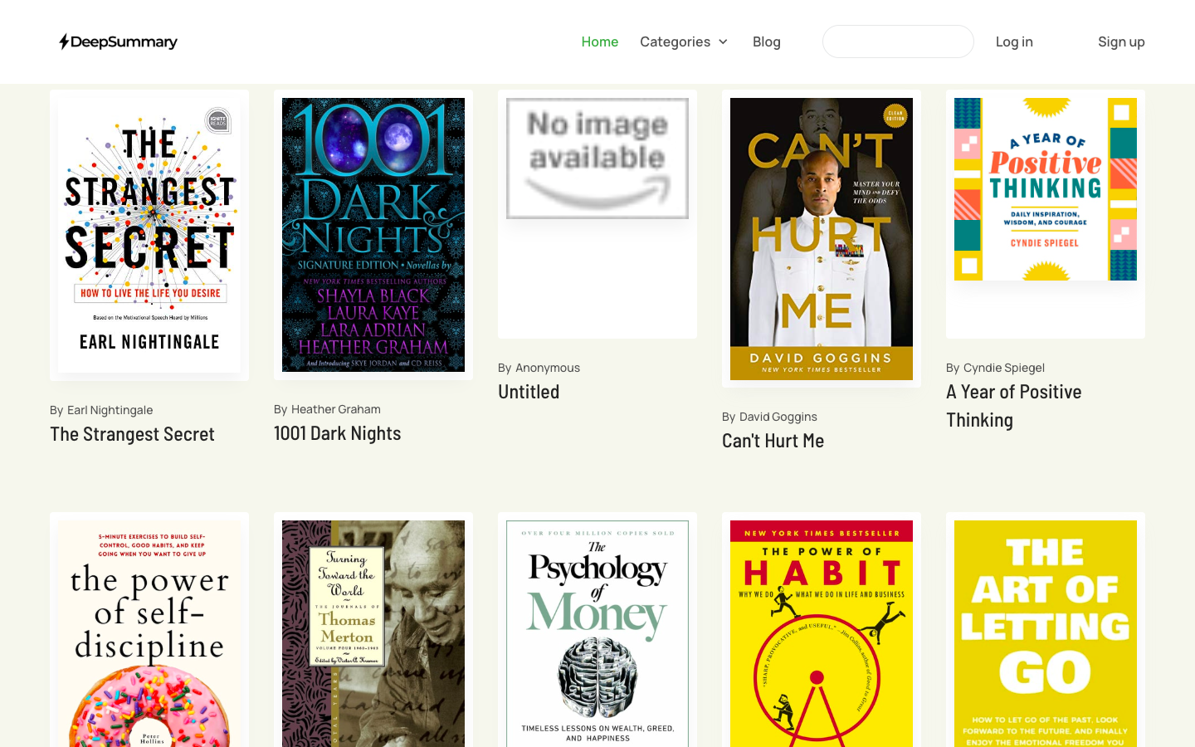Open The Art of Letting Go cover

coord(1046,634)
